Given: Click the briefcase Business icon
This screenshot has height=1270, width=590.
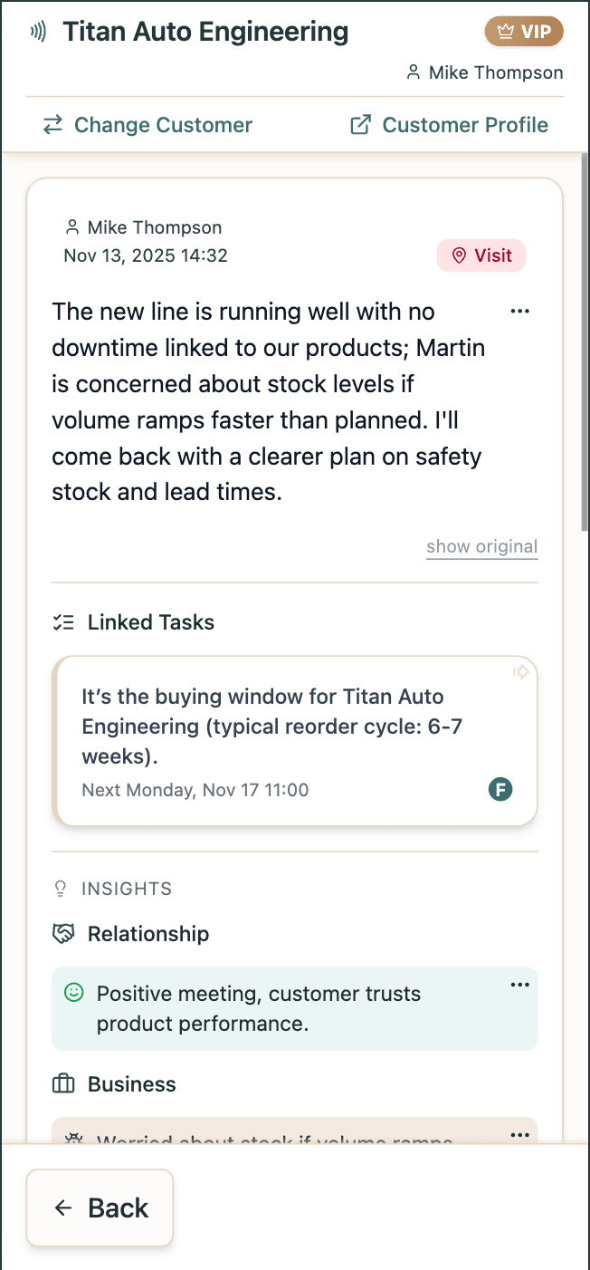Looking at the screenshot, I should (x=63, y=1084).
